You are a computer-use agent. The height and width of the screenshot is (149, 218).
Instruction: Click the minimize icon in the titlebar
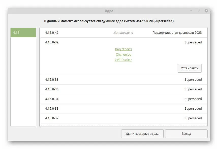pos(191,11)
